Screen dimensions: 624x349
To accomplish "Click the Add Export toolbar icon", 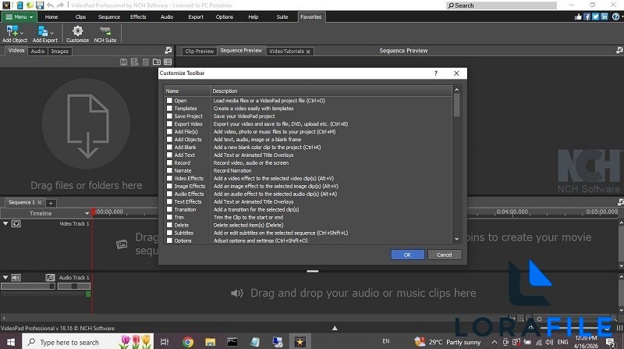I will [42, 30].
